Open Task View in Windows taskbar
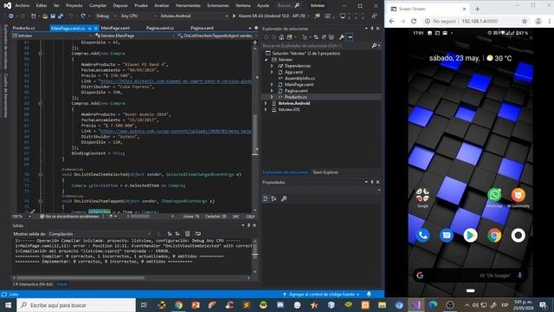 coord(144,305)
